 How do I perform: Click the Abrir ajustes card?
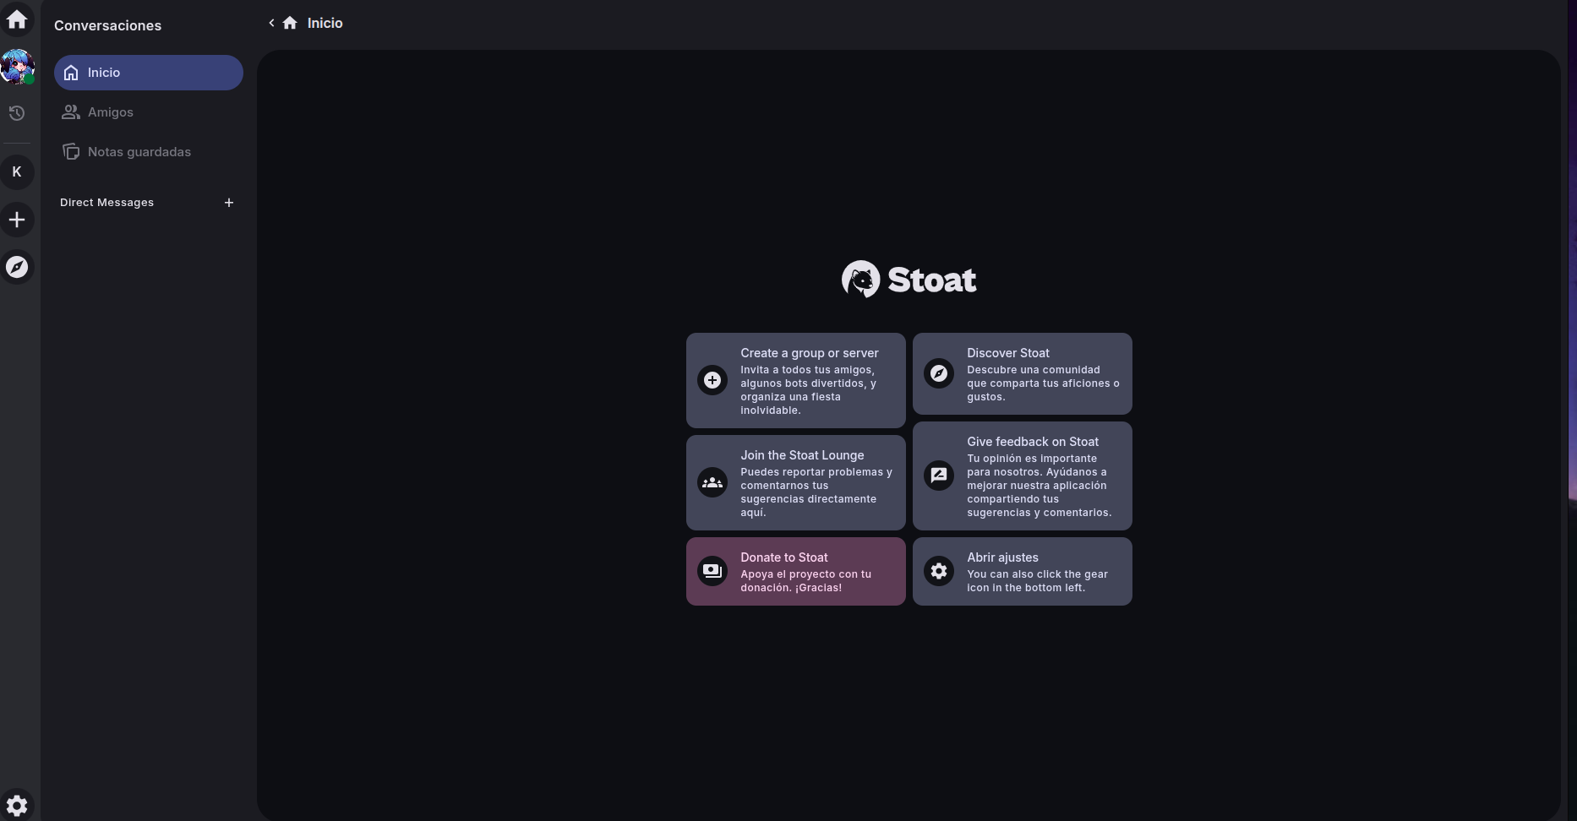[1022, 571]
